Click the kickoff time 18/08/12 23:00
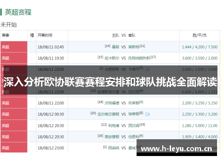Image resolution: width=221 pixels, height=160 pixels. click(x=51, y=148)
